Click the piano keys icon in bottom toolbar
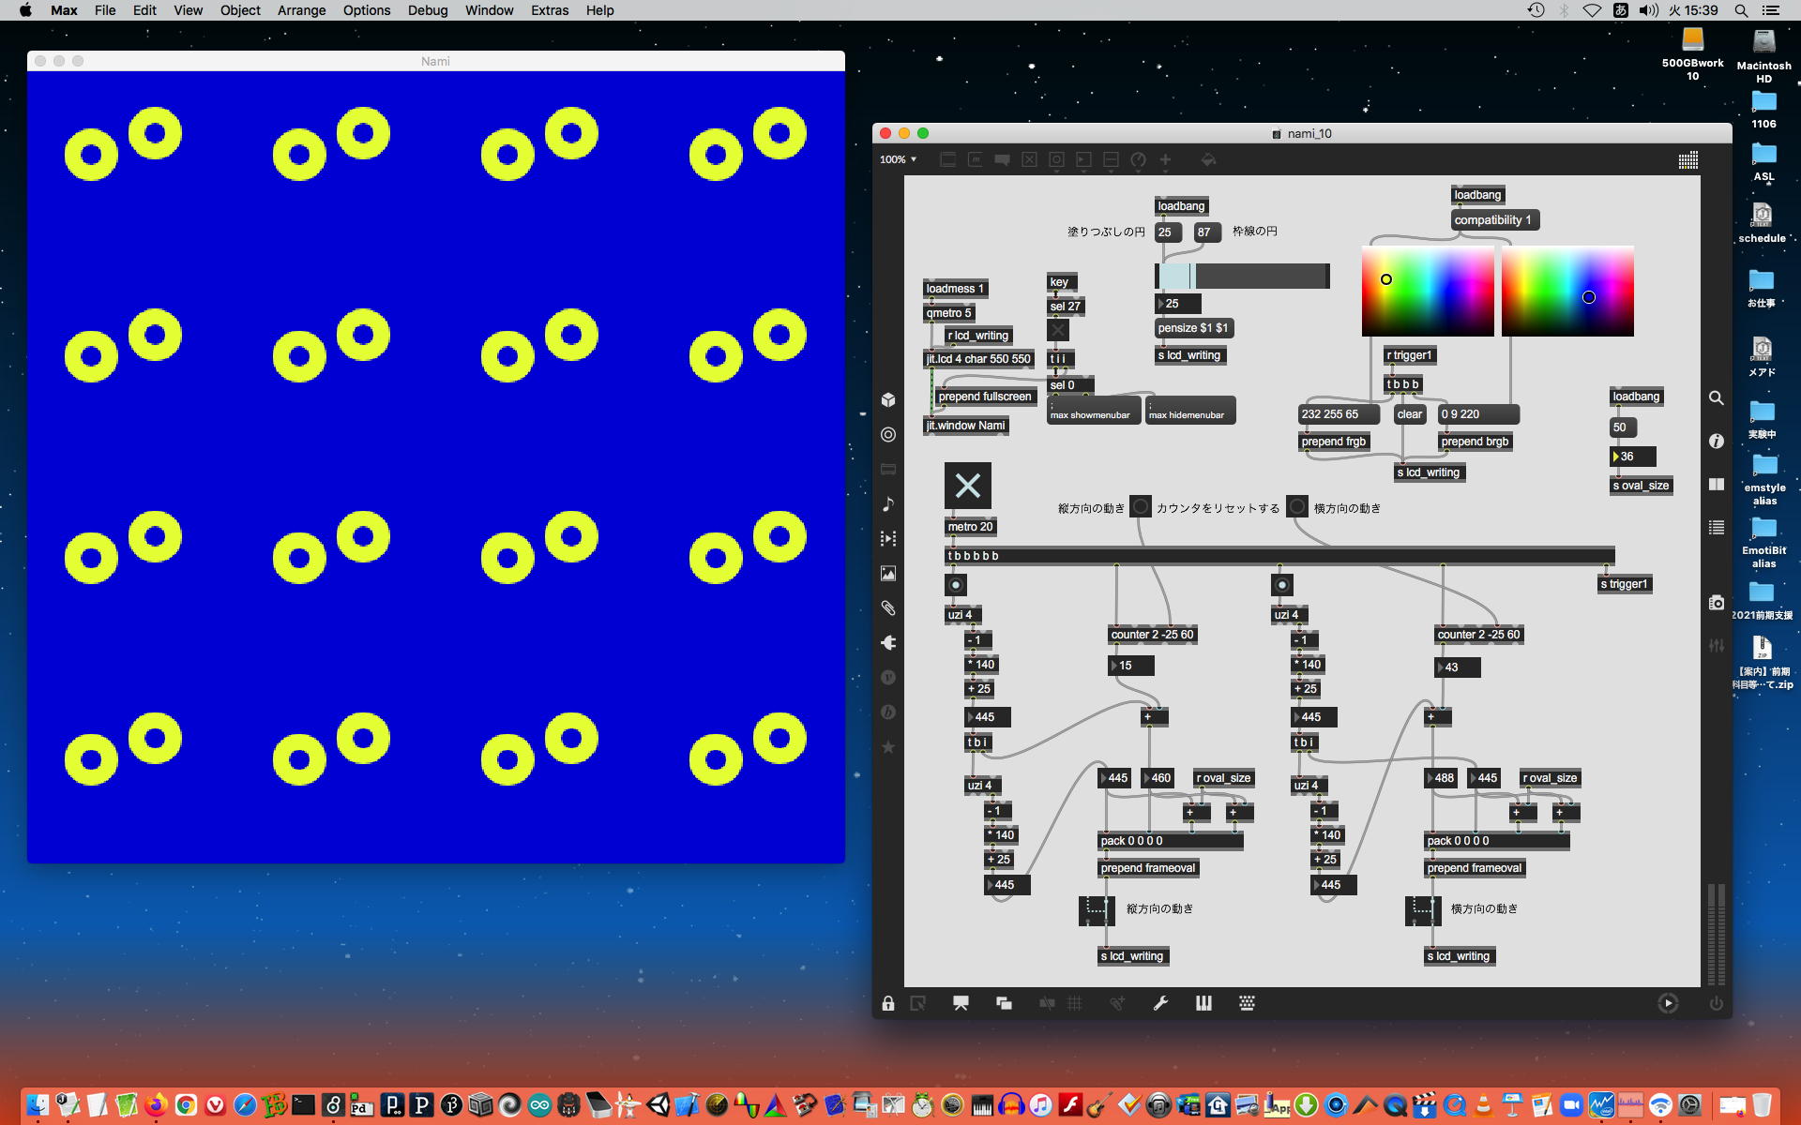This screenshot has height=1125, width=1801. tap(1203, 1003)
